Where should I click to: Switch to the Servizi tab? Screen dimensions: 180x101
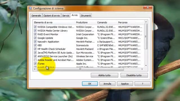click(x=66, y=16)
